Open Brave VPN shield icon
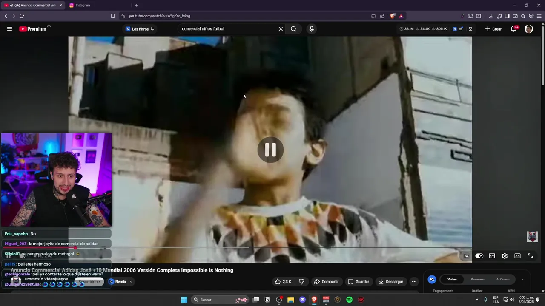Image resolution: width=545 pixels, height=306 pixels. tap(531, 16)
